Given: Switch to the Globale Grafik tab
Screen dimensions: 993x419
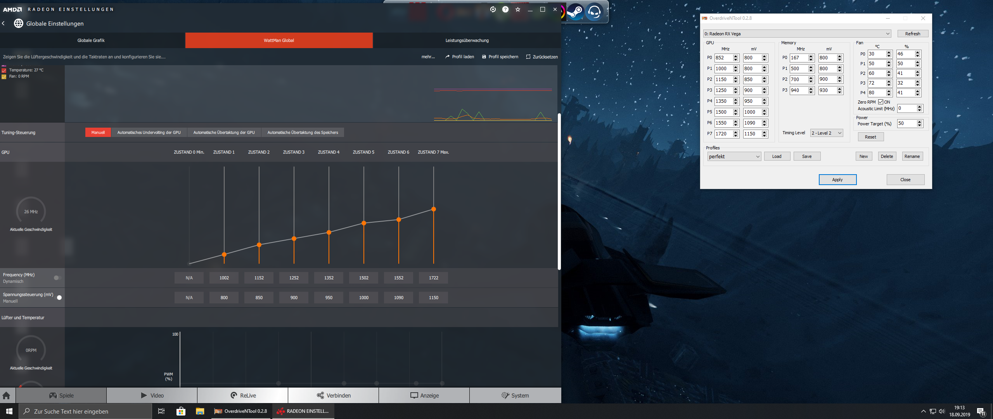Looking at the screenshot, I should tap(91, 40).
